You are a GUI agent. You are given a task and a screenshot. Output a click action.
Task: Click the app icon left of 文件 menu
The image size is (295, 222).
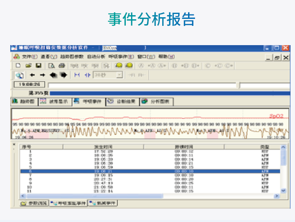click(x=16, y=56)
